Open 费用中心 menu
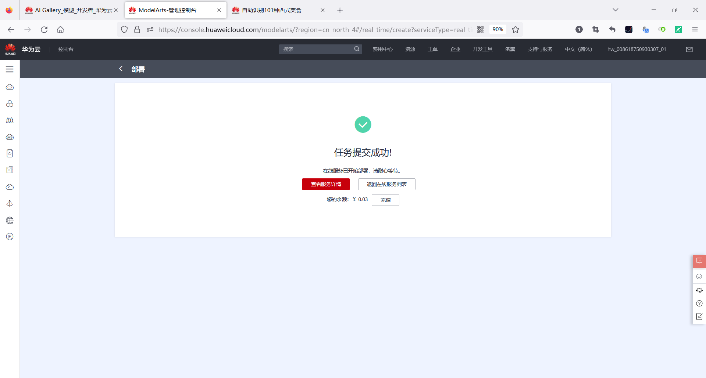Image resolution: width=706 pixels, height=378 pixels. (x=382, y=49)
